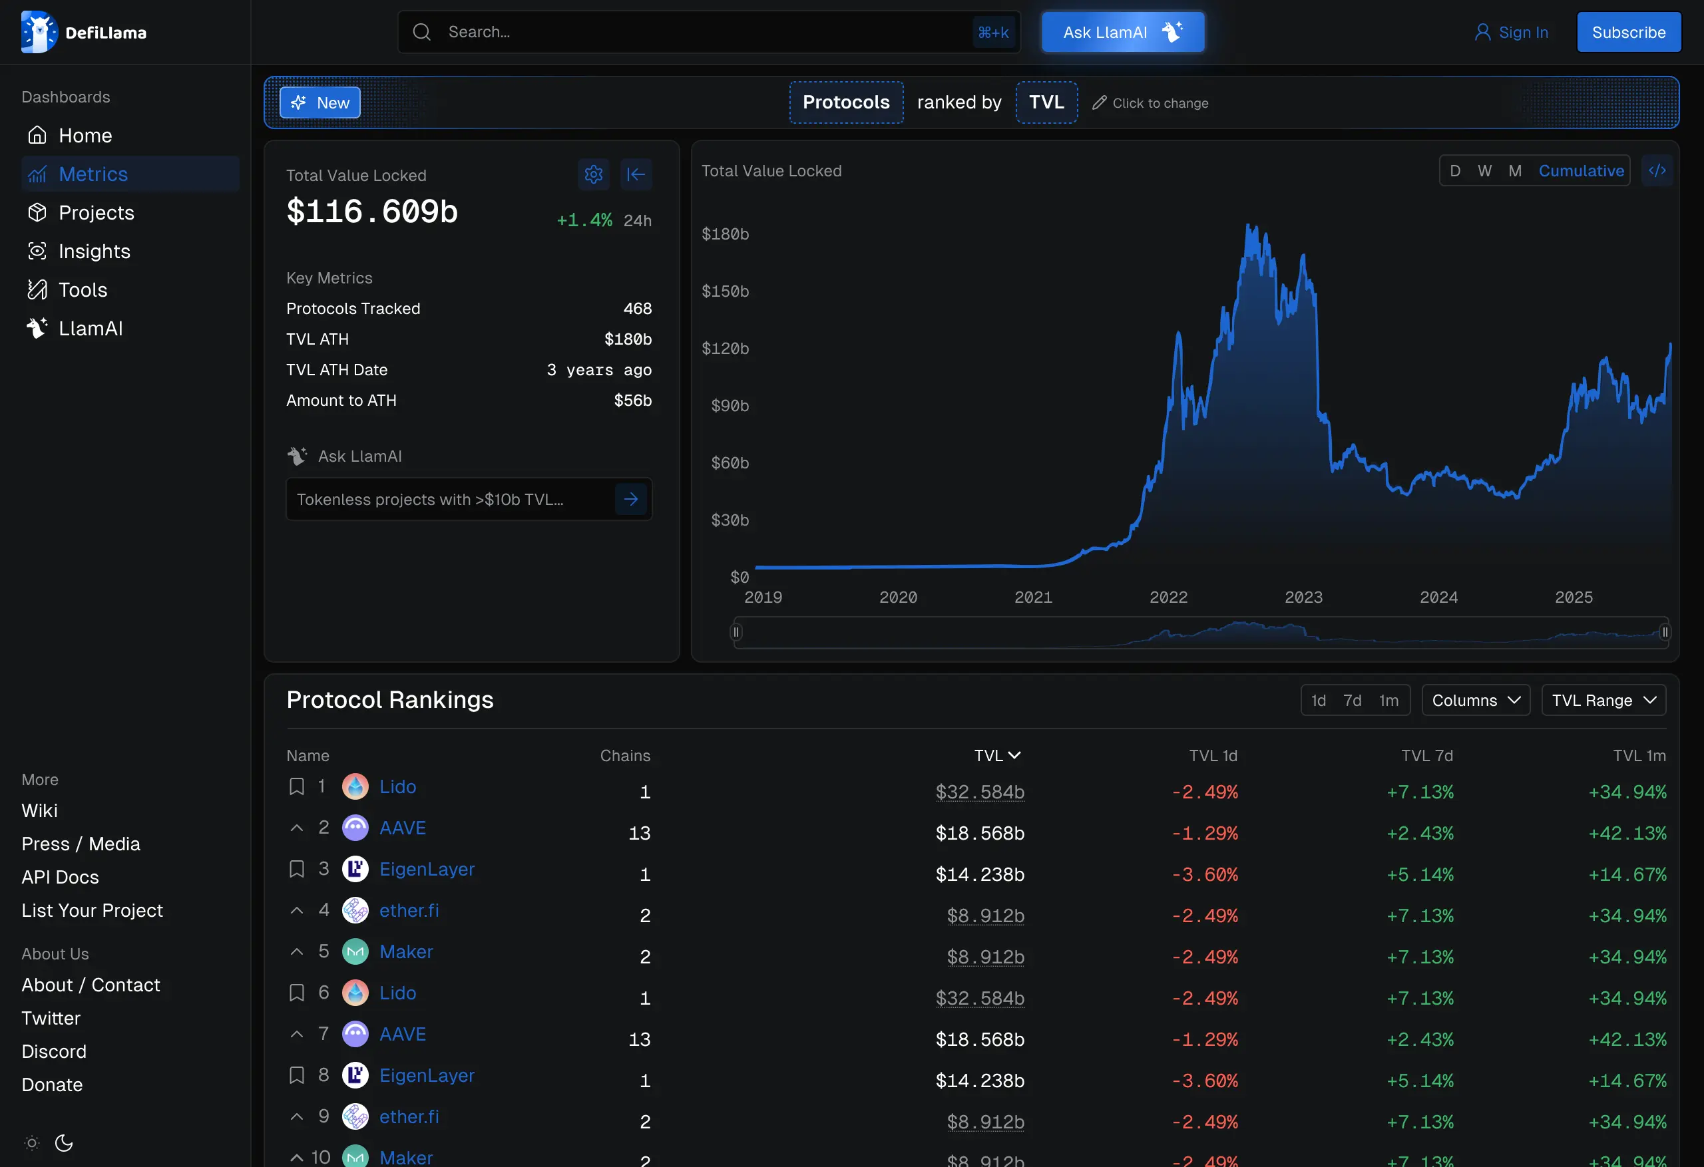Open Metrics in sidebar
1704x1167 pixels.
[x=130, y=174]
